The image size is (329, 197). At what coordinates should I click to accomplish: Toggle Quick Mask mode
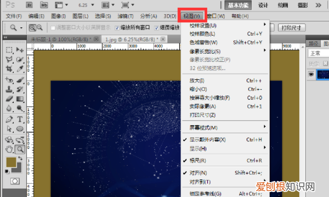tap(15, 181)
